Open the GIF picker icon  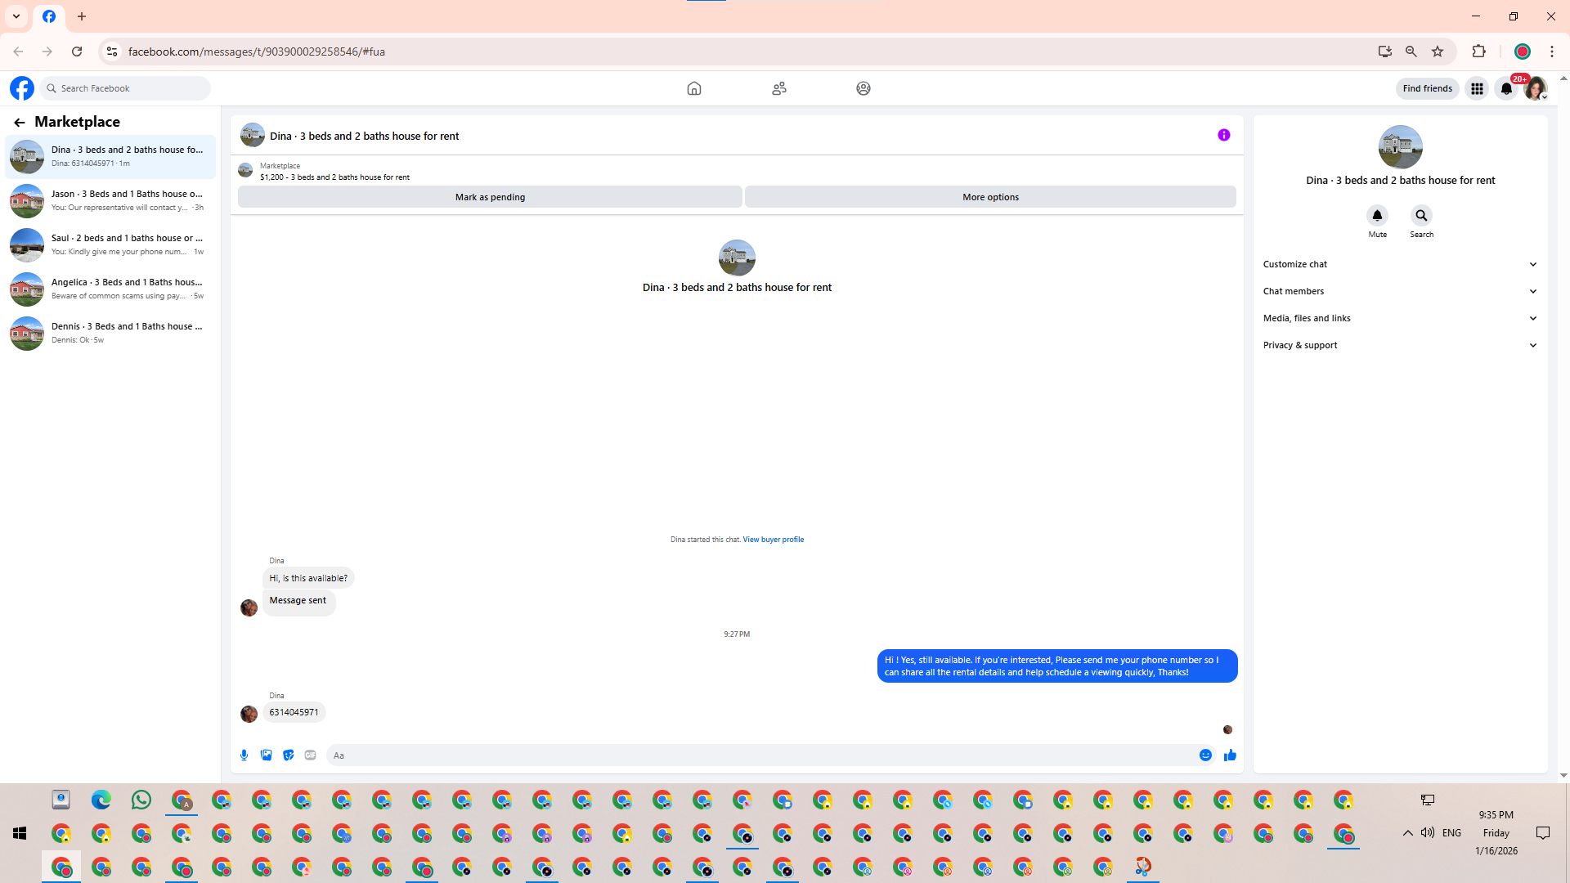(310, 755)
